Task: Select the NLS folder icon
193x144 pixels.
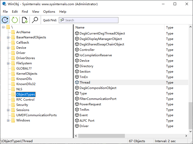Action: tap(13, 89)
